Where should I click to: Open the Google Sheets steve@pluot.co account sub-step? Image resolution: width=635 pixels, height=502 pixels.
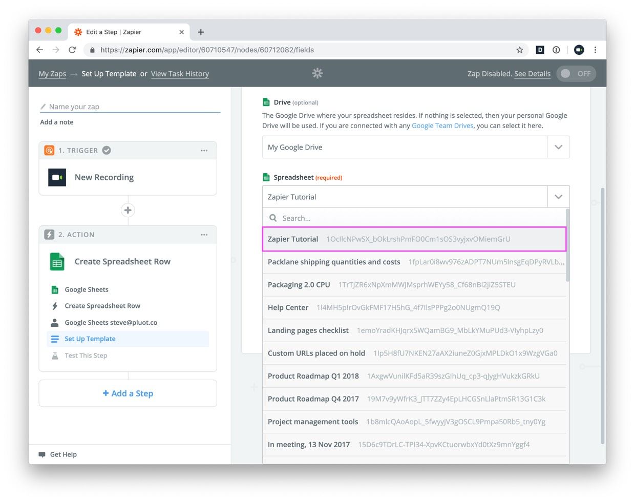[x=111, y=323]
